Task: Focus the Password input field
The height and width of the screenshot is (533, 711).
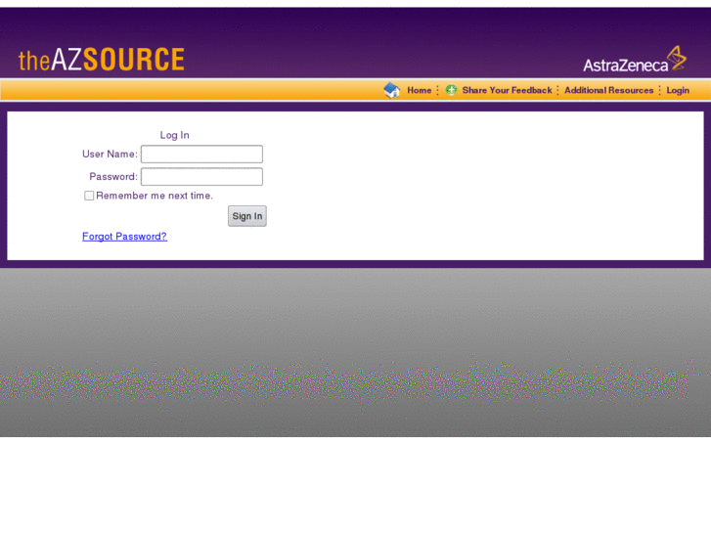Action: (201, 176)
